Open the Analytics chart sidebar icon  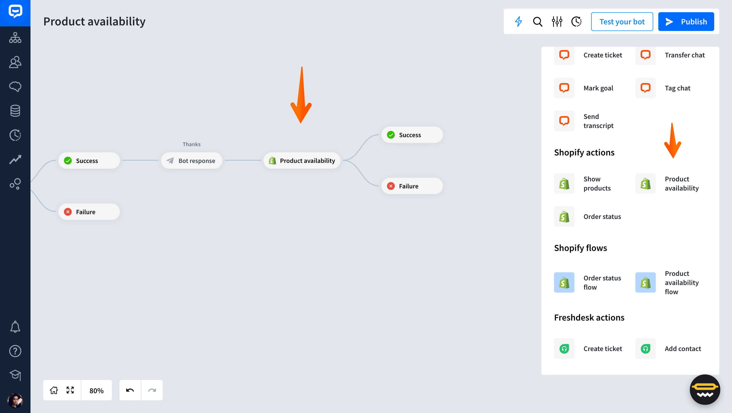click(x=15, y=159)
